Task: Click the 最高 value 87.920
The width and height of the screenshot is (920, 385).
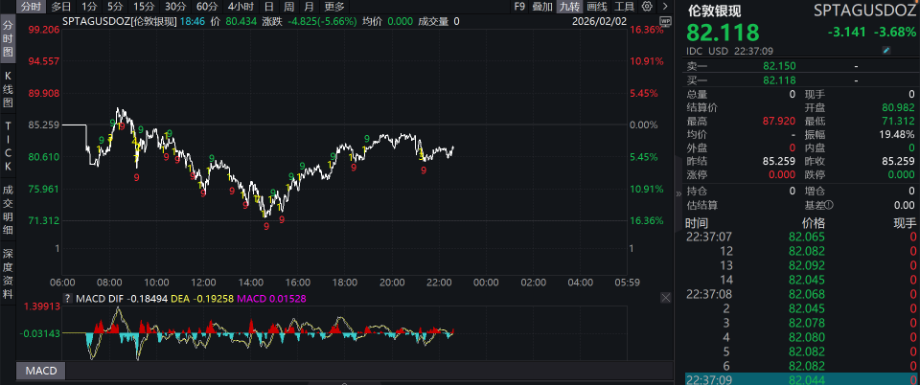Action: coord(778,122)
